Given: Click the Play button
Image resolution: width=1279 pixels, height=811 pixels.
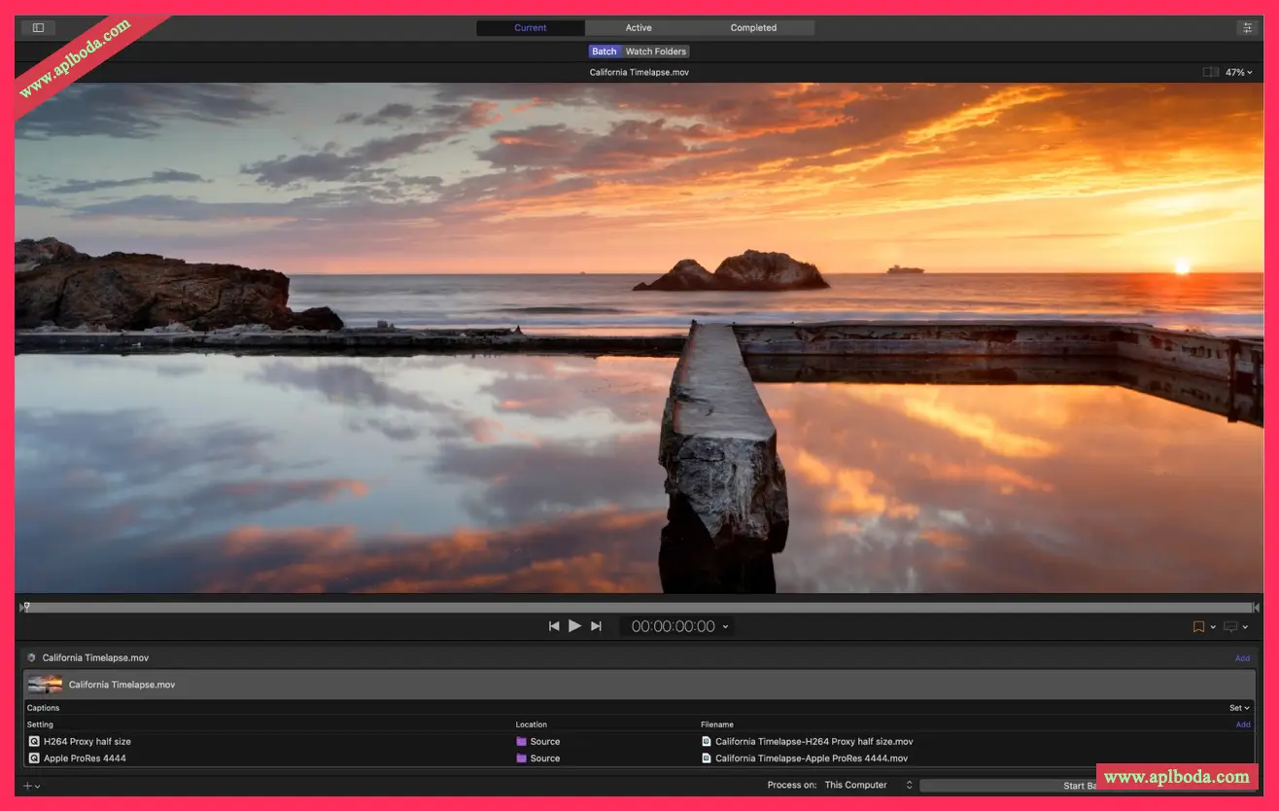Looking at the screenshot, I should click(x=574, y=626).
